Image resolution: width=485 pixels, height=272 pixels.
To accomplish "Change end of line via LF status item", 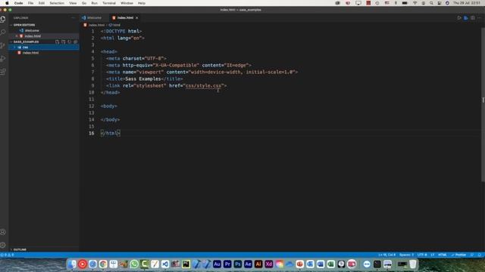I will tap(433, 255).
